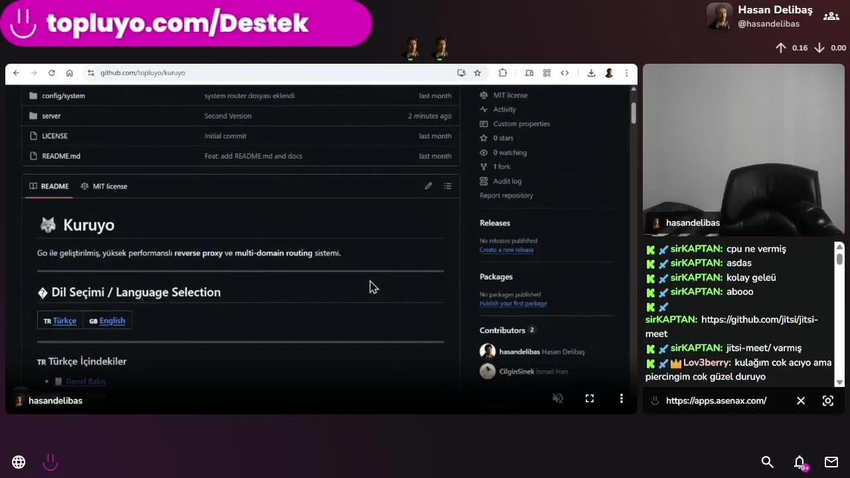
Task: Bookmark this page with the star icon
Action: pyautogui.click(x=477, y=73)
